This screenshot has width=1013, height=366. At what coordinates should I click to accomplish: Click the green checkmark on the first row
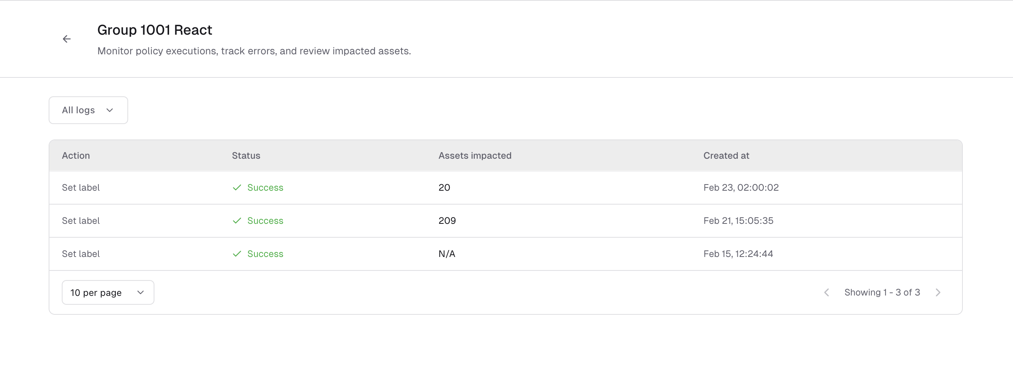[x=237, y=188]
